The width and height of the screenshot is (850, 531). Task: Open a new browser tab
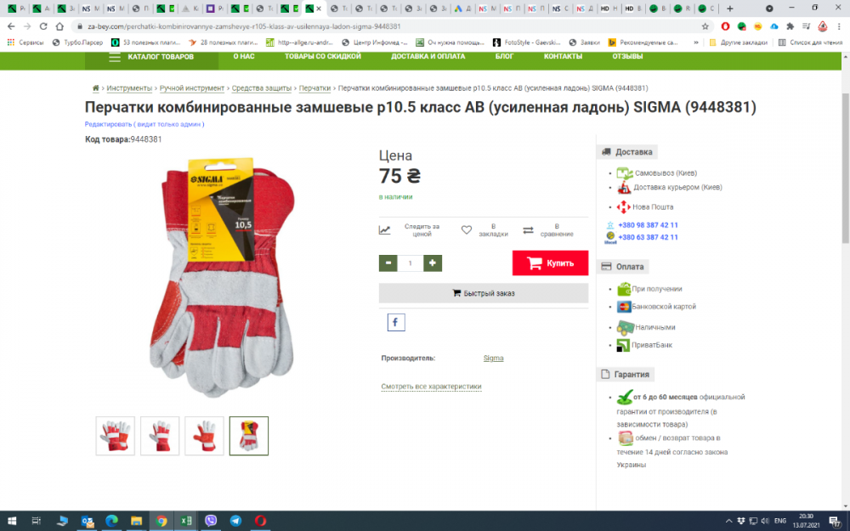729,8
